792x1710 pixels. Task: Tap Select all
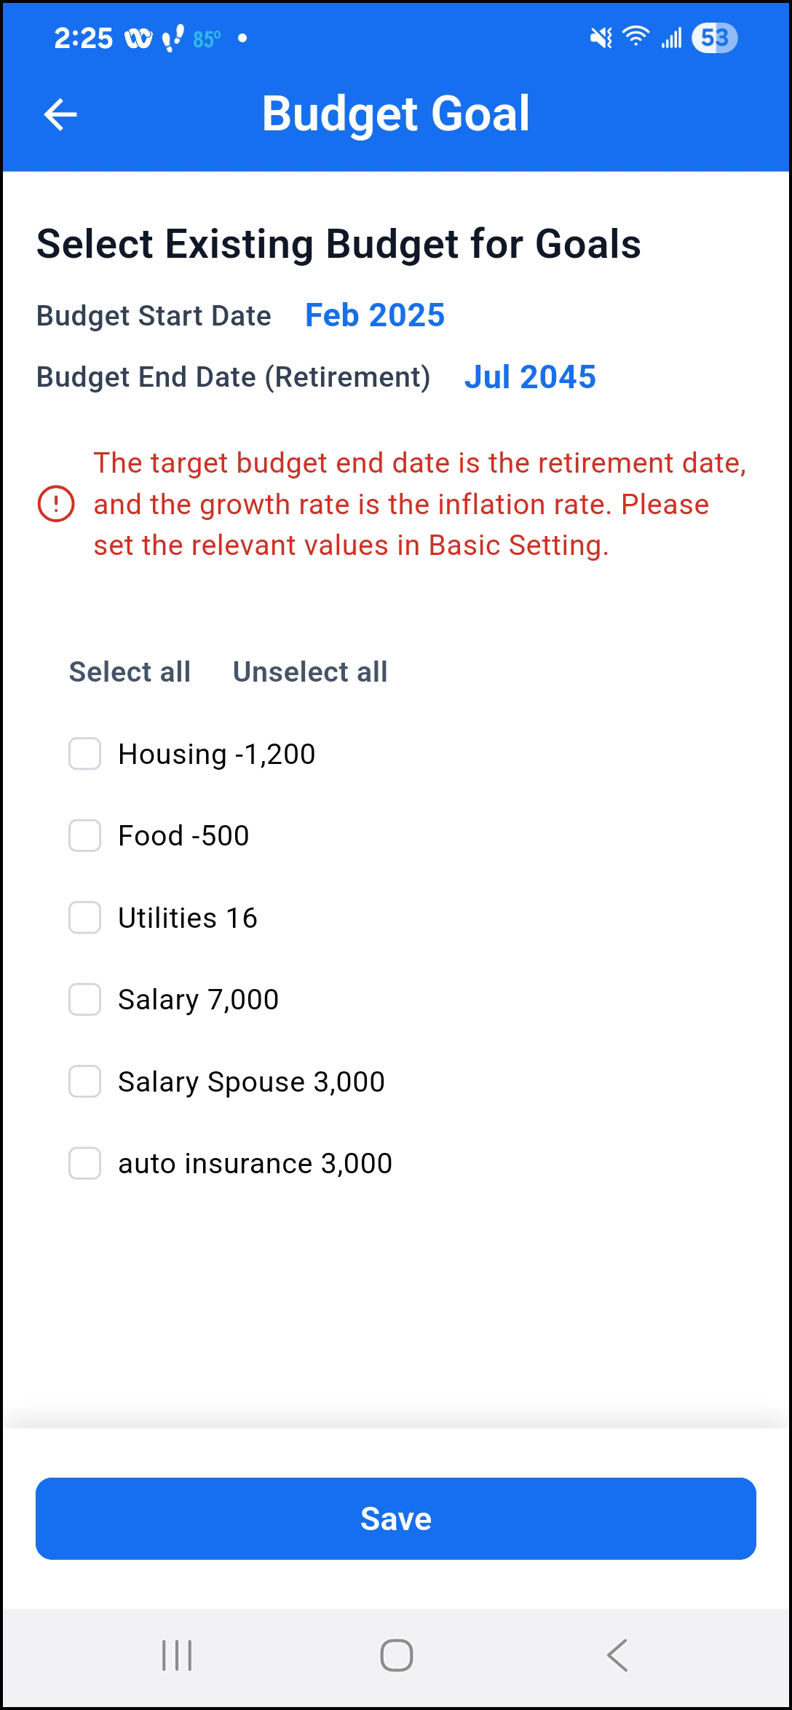point(130,671)
